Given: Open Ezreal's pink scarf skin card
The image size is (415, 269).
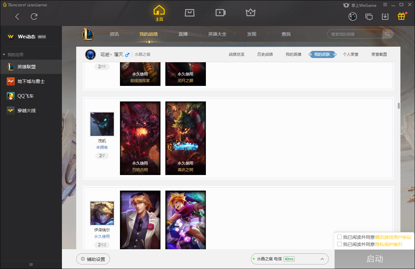Looking at the screenshot, I should click(185, 220).
